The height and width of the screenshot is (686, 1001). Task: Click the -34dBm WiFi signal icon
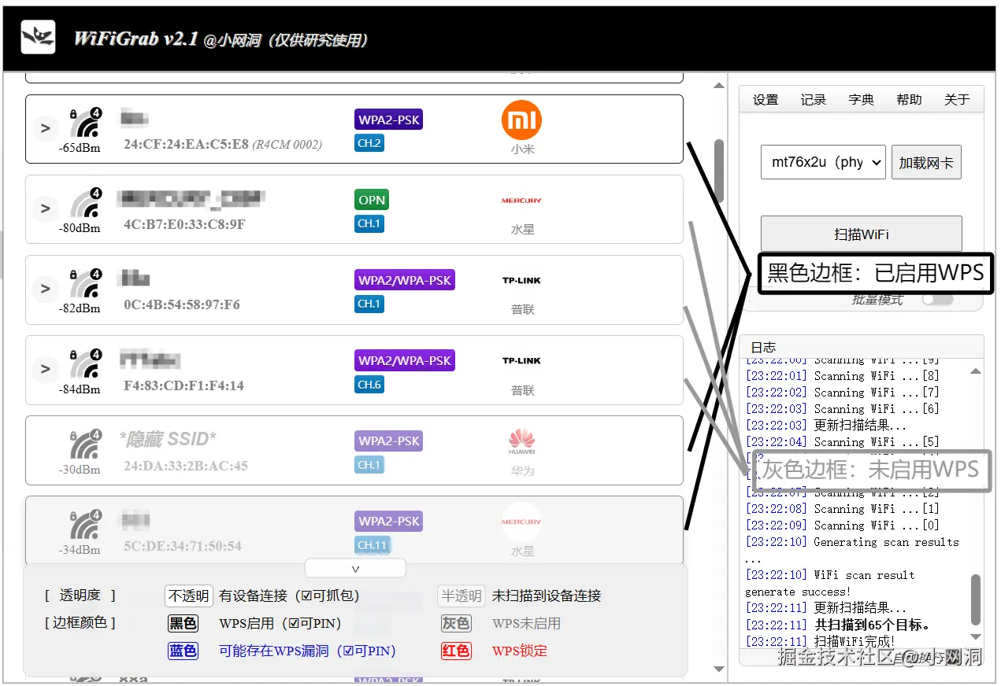[x=84, y=526]
